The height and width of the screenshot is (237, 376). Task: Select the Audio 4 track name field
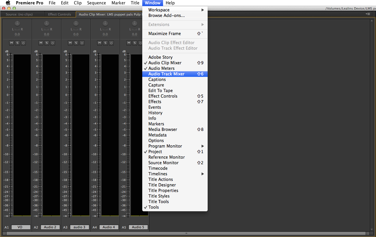tap(109, 227)
